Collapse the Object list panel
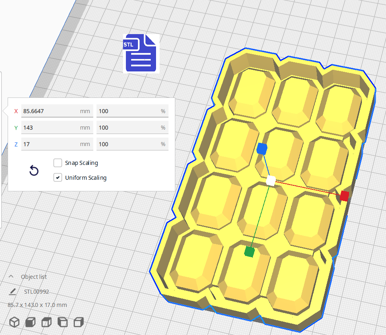 point(11,277)
